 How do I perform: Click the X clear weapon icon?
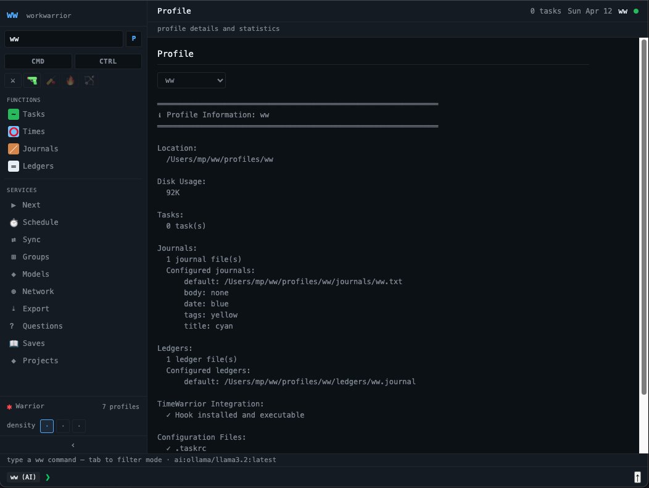coord(13,80)
